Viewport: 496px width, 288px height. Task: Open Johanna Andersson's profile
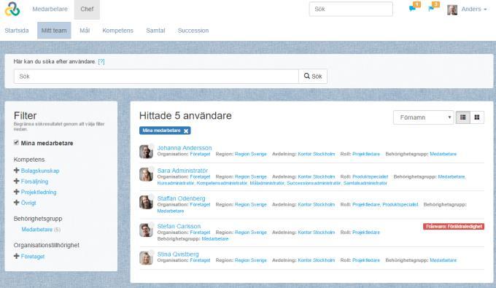[x=185, y=148]
